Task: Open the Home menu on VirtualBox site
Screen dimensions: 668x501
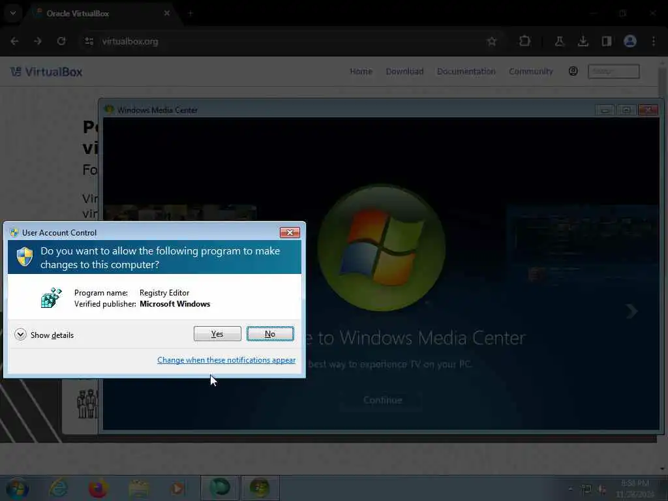Action: [x=361, y=72]
